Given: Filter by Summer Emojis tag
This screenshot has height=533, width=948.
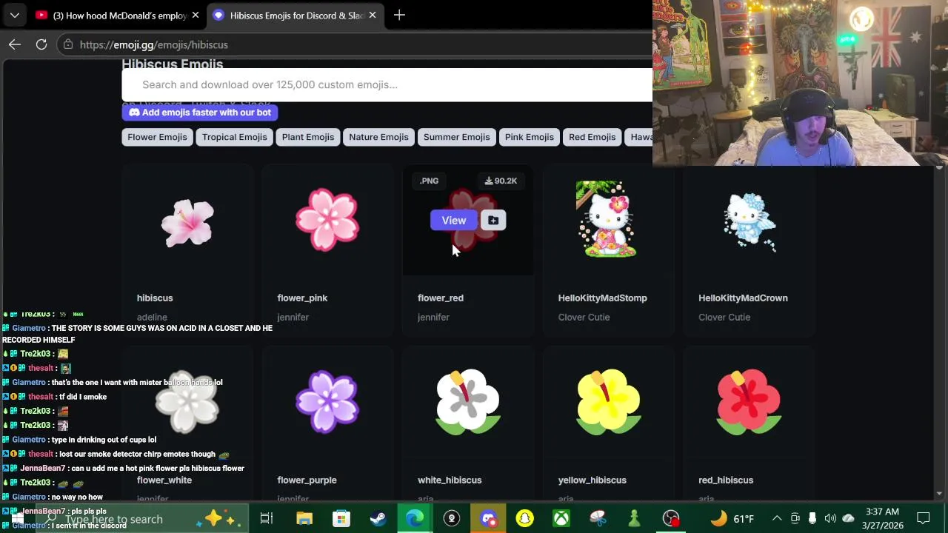Looking at the screenshot, I should (x=456, y=137).
